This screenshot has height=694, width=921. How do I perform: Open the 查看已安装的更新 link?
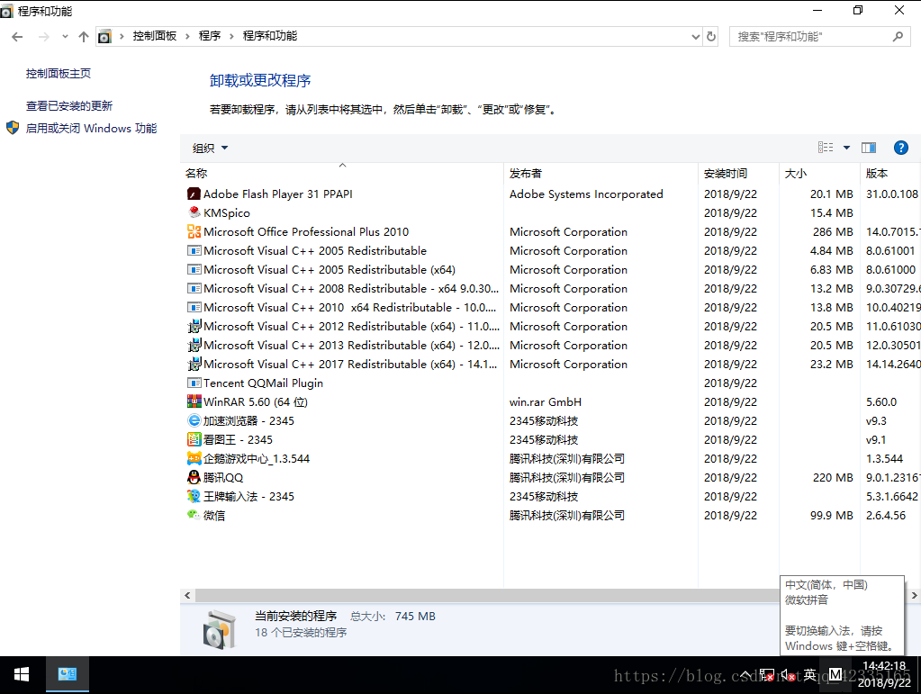pos(68,105)
